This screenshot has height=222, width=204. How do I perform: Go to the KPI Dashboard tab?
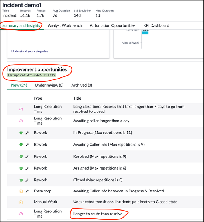[x=156, y=25]
